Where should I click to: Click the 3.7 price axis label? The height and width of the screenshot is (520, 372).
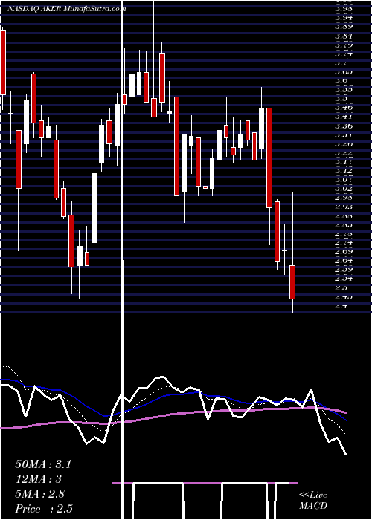tap(341, 62)
